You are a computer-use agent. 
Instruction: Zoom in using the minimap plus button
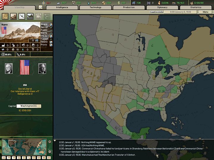point(50,142)
